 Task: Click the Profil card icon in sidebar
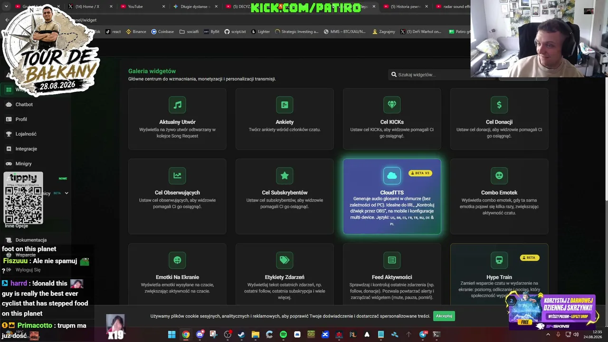[x=9, y=119]
